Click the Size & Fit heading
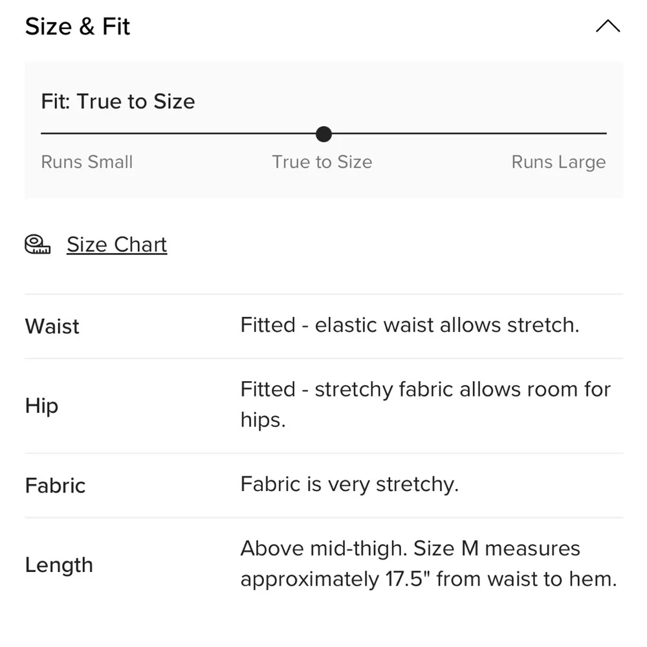The image size is (647, 647). pos(77,27)
